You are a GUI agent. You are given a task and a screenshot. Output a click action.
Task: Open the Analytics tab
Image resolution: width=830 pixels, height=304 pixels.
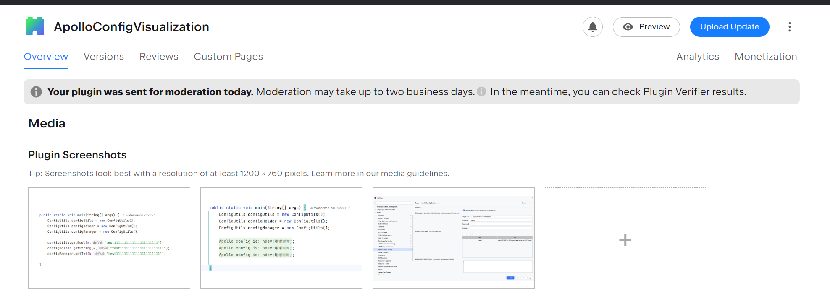click(698, 57)
